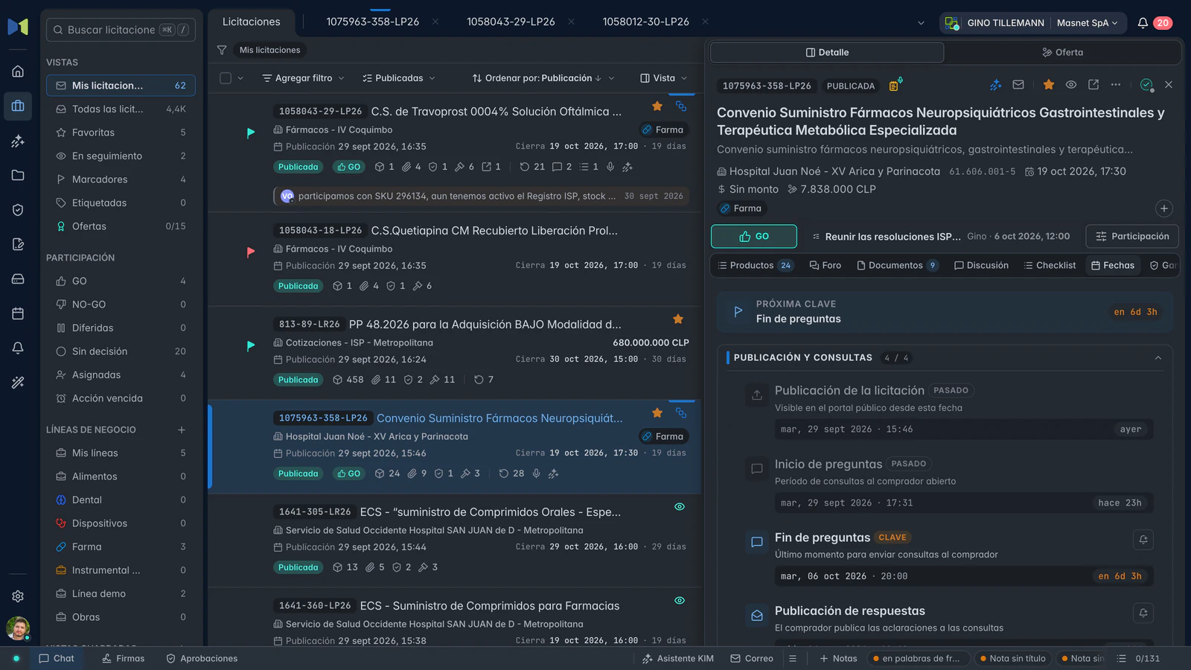Toggle the green check status icon in detail header
This screenshot has height=670, width=1191.
(x=1146, y=85)
